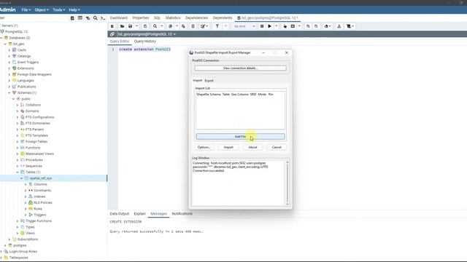Switch to the Data Output tab
This screenshot has width=467, height=262.
coord(120,213)
